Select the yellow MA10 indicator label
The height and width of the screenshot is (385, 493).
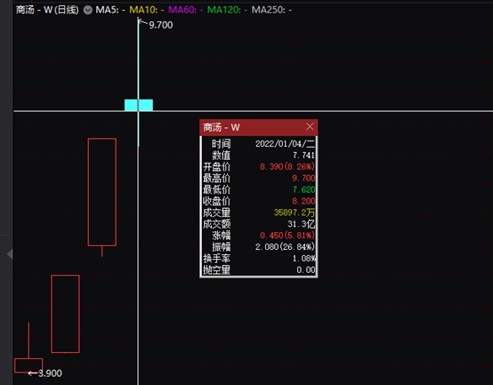click(147, 10)
